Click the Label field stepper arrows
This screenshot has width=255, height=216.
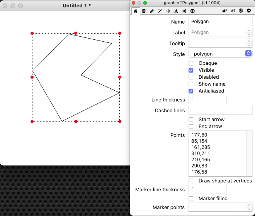click(x=248, y=32)
